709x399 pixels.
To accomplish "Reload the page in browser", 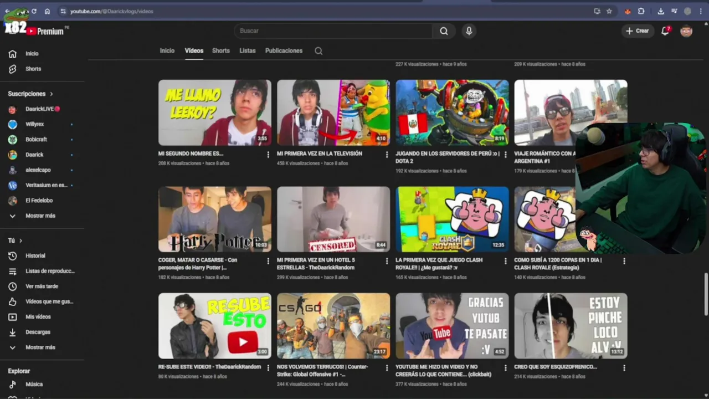I will [34, 11].
